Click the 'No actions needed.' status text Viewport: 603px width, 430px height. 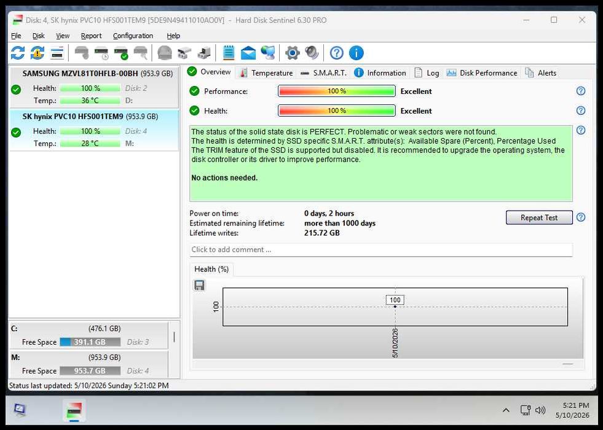pos(224,178)
